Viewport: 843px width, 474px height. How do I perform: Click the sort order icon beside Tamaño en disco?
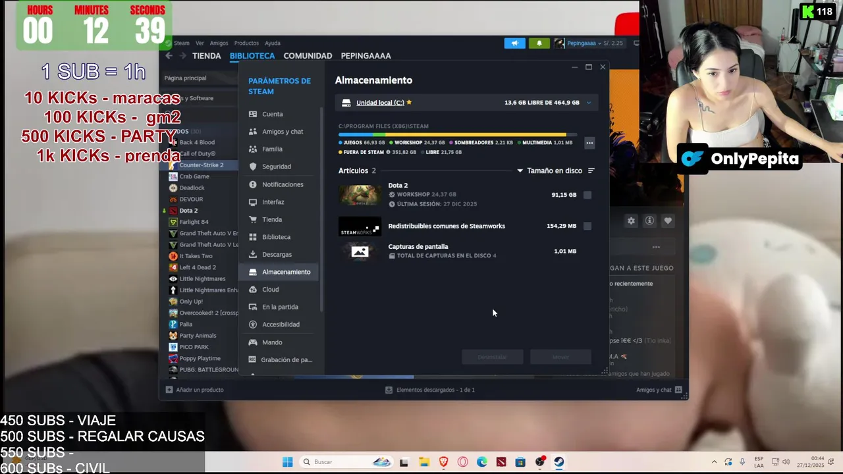coord(591,171)
